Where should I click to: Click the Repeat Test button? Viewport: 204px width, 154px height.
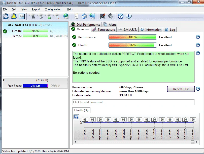[181, 89]
